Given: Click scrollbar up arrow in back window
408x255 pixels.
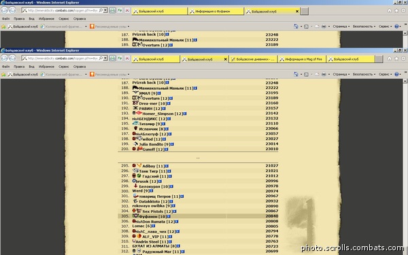Looking at the screenshot, I should [x=405, y=33].
